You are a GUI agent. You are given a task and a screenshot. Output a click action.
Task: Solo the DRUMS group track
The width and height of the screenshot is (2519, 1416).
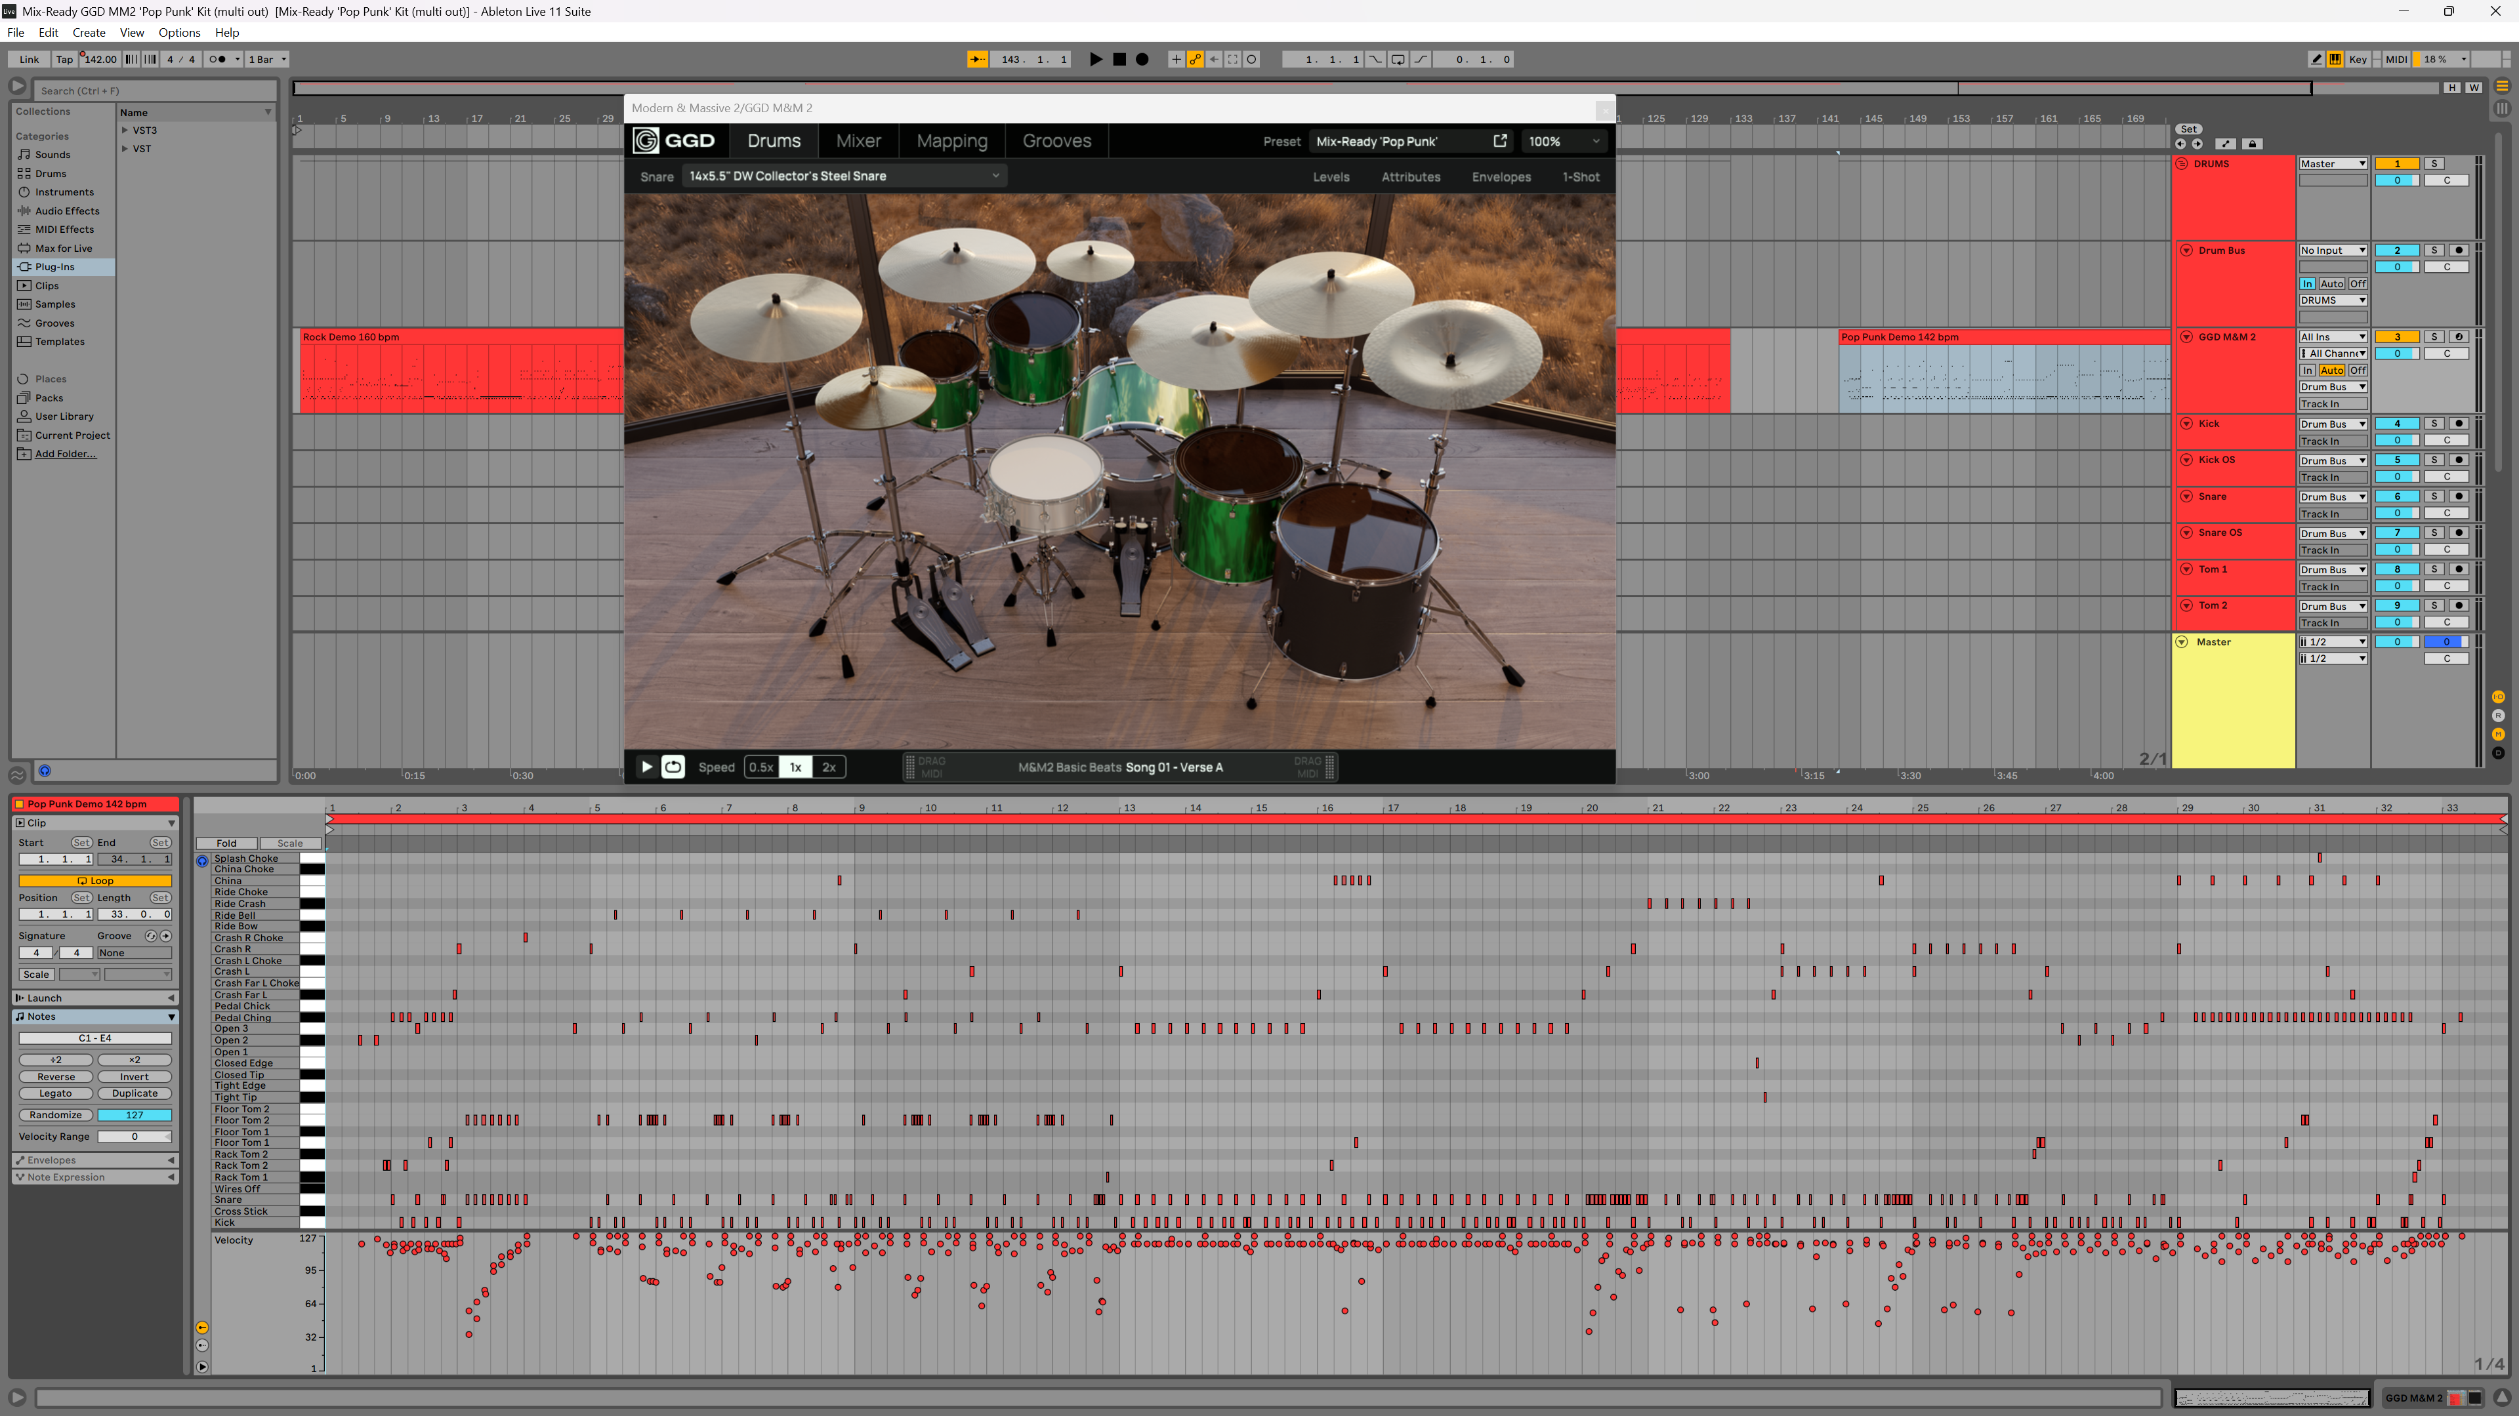(x=2434, y=164)
